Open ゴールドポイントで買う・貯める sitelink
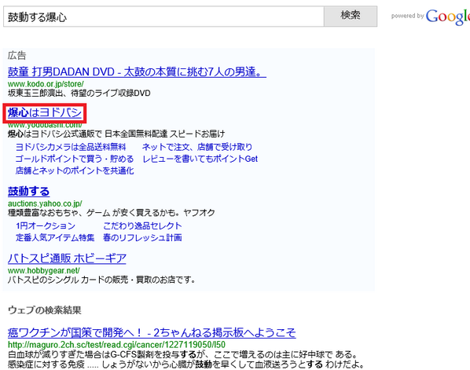Viewport: 470px width, 370px height. coord(75,159)
